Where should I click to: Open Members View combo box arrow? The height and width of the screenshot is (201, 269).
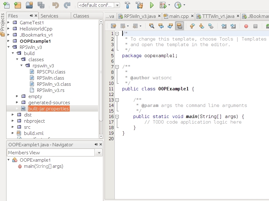tap(99, 153)
